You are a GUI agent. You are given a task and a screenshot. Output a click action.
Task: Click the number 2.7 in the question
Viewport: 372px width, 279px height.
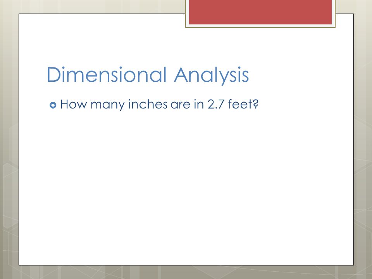point(216,104)
